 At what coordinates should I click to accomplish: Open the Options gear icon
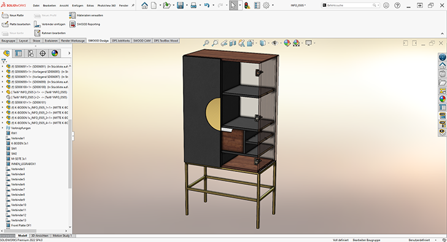pyautogui.click(x=266, y=5)
